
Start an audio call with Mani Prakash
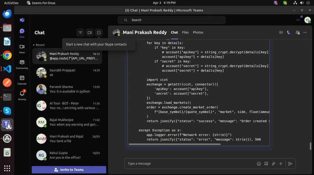(289, 32)
